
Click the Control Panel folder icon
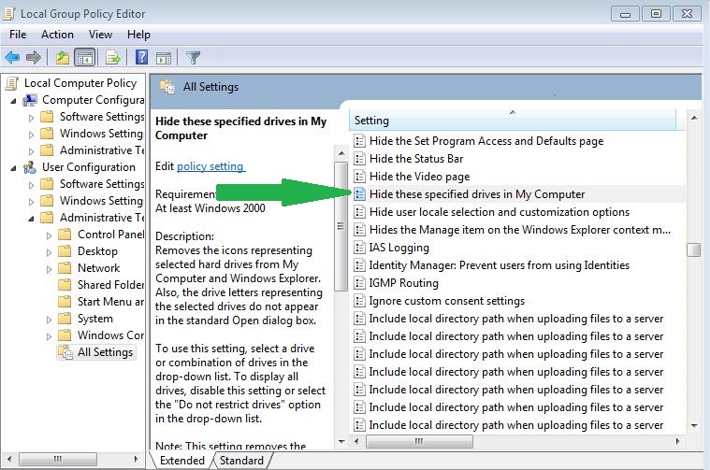tap(65, 235)
